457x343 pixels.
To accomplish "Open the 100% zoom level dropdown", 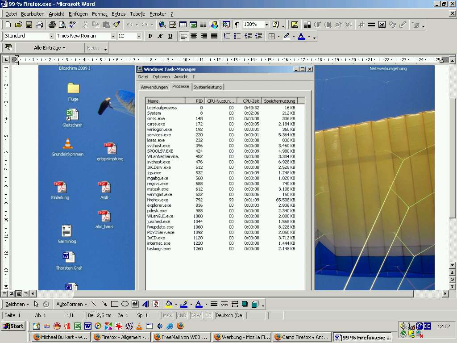I will (266, 25).
